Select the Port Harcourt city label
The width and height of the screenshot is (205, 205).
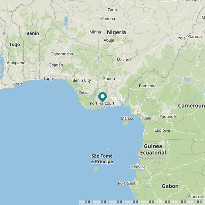102,103
